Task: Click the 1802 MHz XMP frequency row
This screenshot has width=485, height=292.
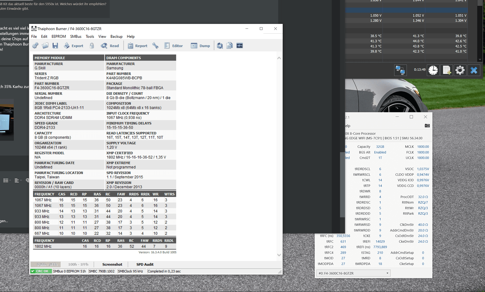Action: pos(105,246)
